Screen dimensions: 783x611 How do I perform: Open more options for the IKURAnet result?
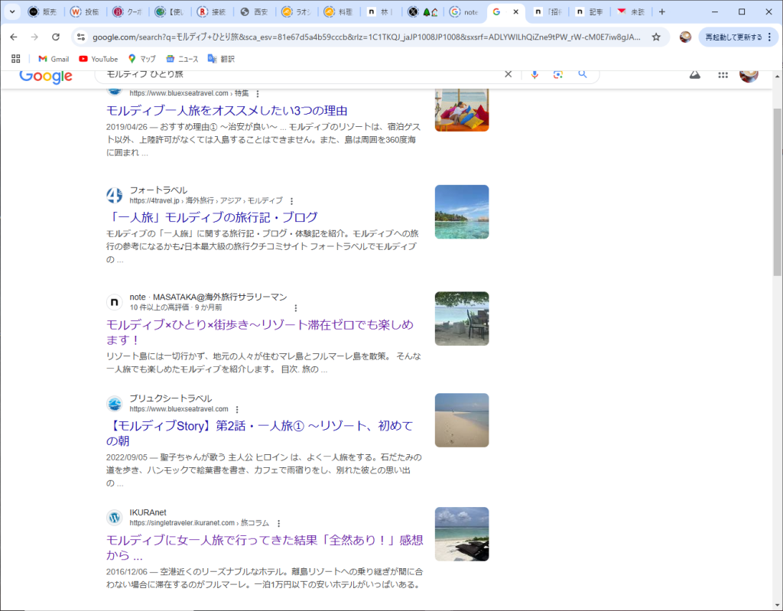[x=278, y=524]
